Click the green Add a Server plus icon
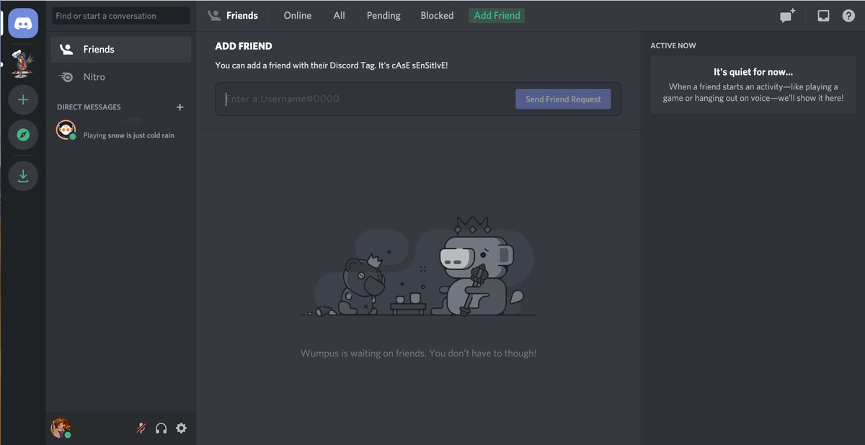 click(23, 99)
